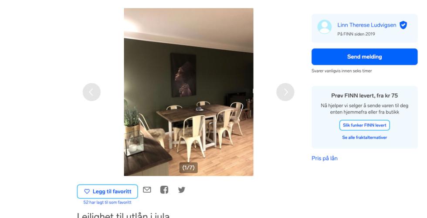Share the listing on Twitter

pos(182,190)
